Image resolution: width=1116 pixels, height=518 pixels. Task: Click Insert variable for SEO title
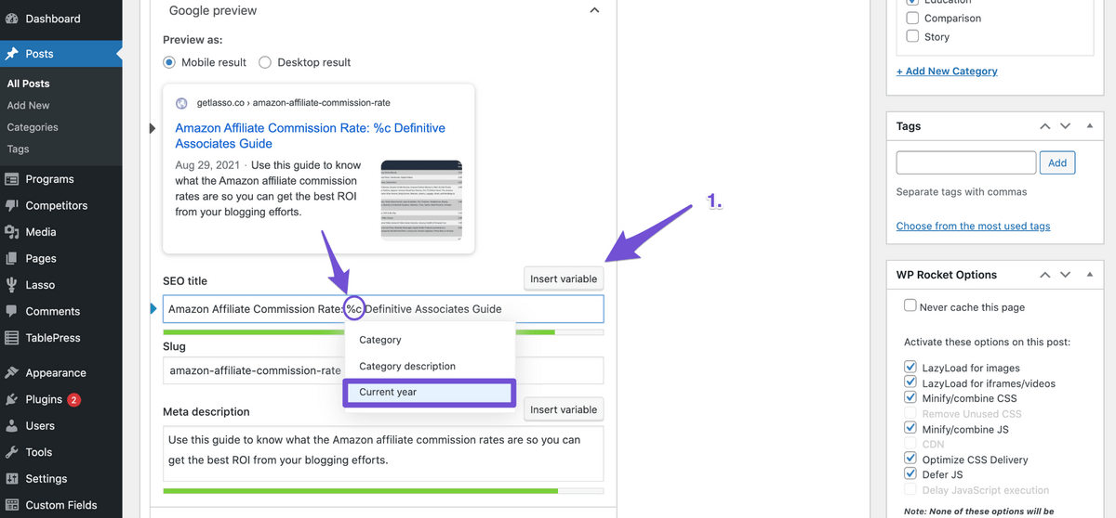tap(564, 278)
